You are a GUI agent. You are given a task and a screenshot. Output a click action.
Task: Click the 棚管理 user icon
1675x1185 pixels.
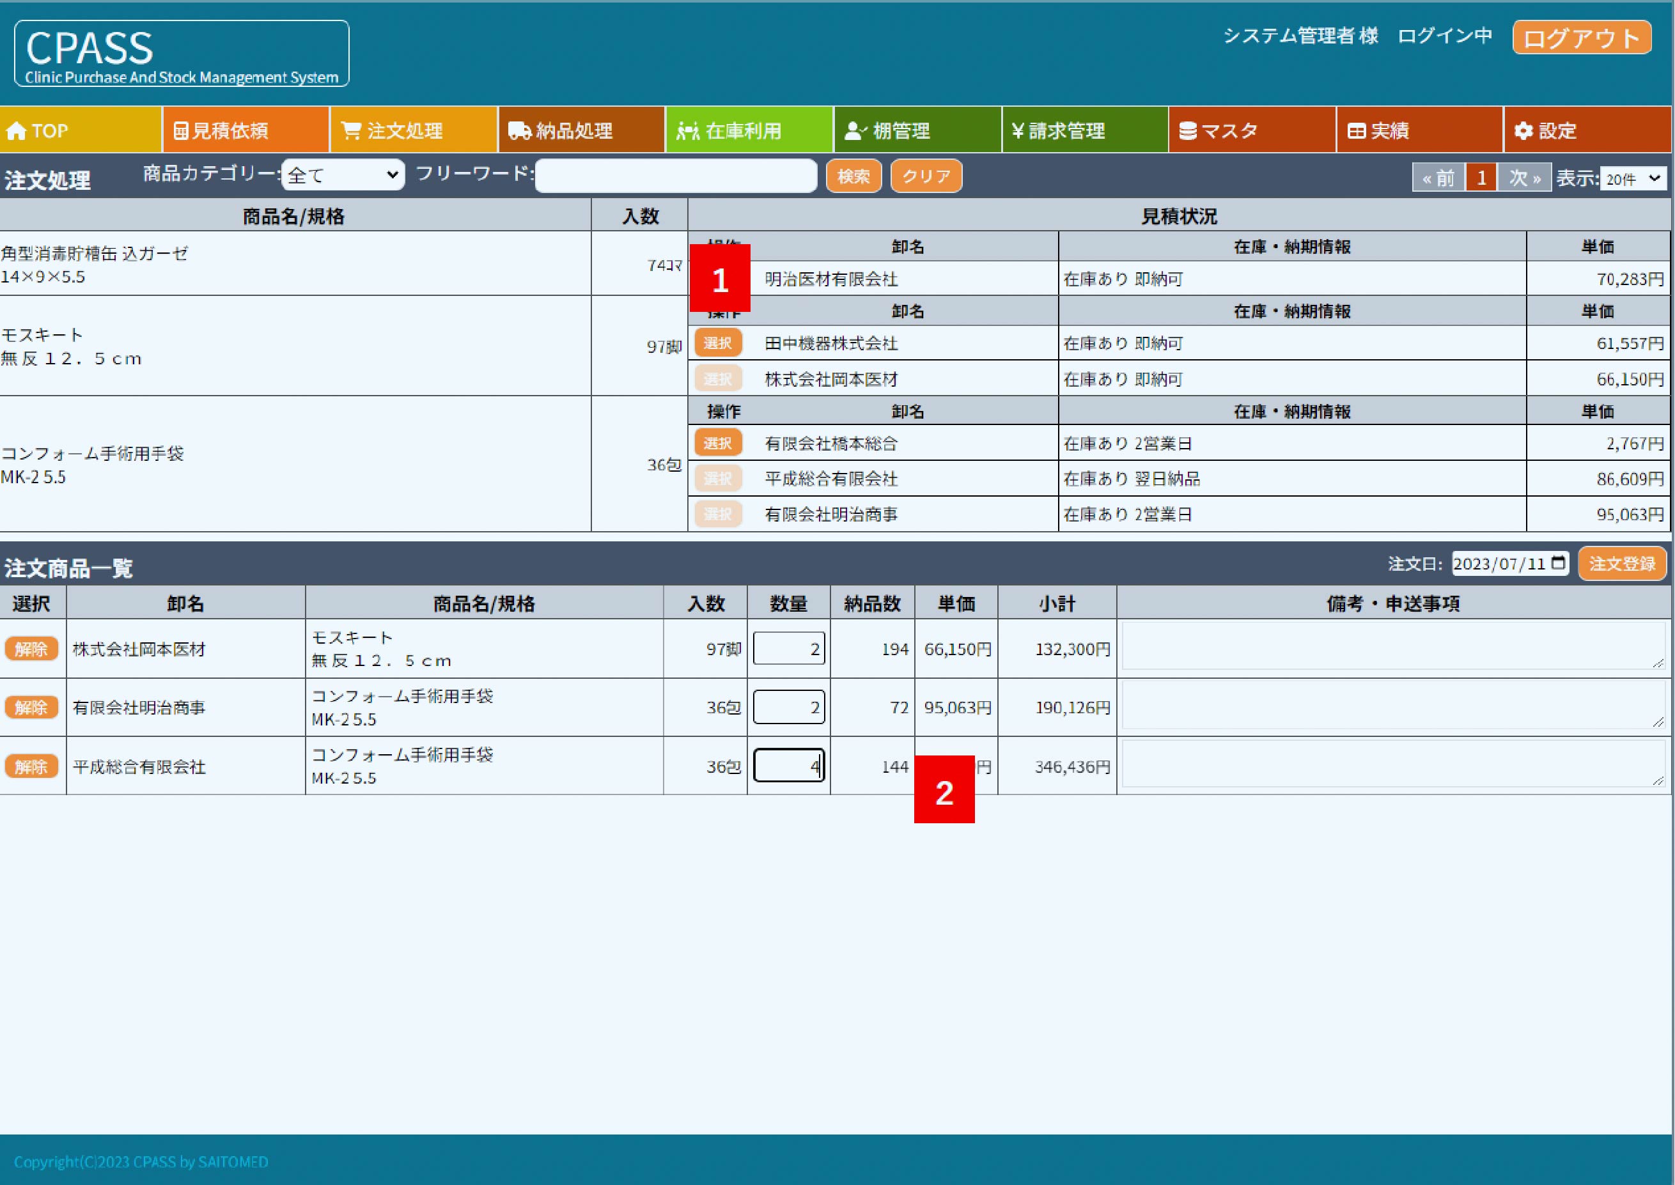853,130
